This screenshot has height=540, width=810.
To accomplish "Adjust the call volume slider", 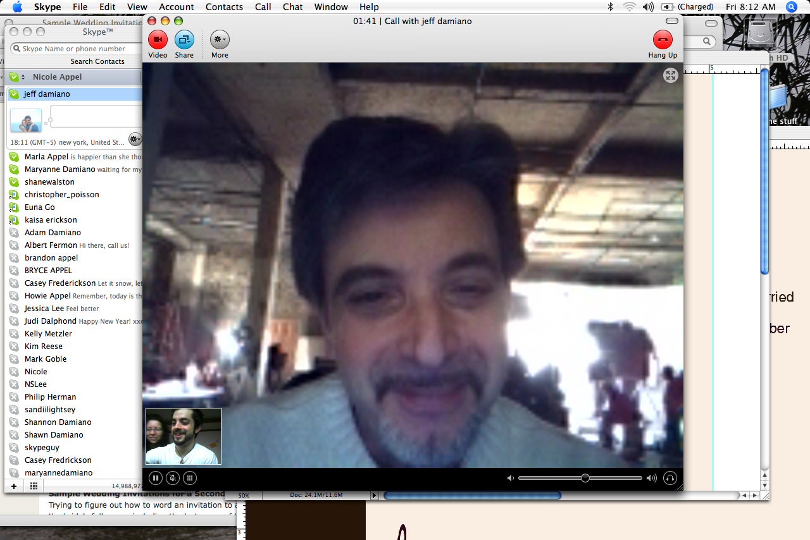I will coord(585,478).
